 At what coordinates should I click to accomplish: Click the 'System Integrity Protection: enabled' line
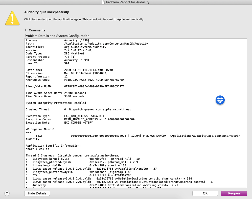coord(56,103)
